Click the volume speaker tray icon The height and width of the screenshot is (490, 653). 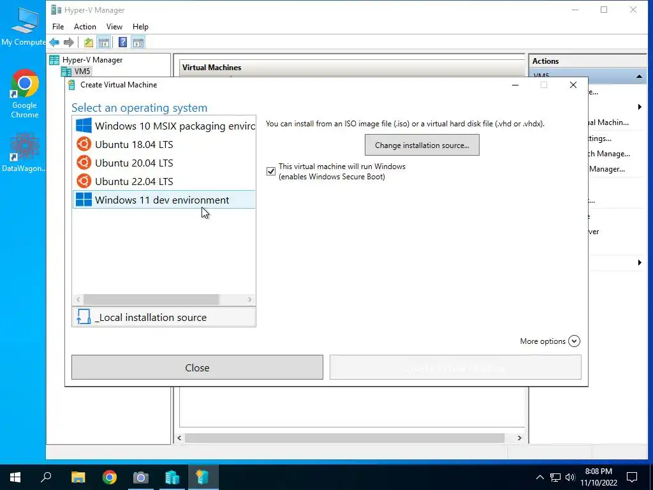(x=570, y=477)
